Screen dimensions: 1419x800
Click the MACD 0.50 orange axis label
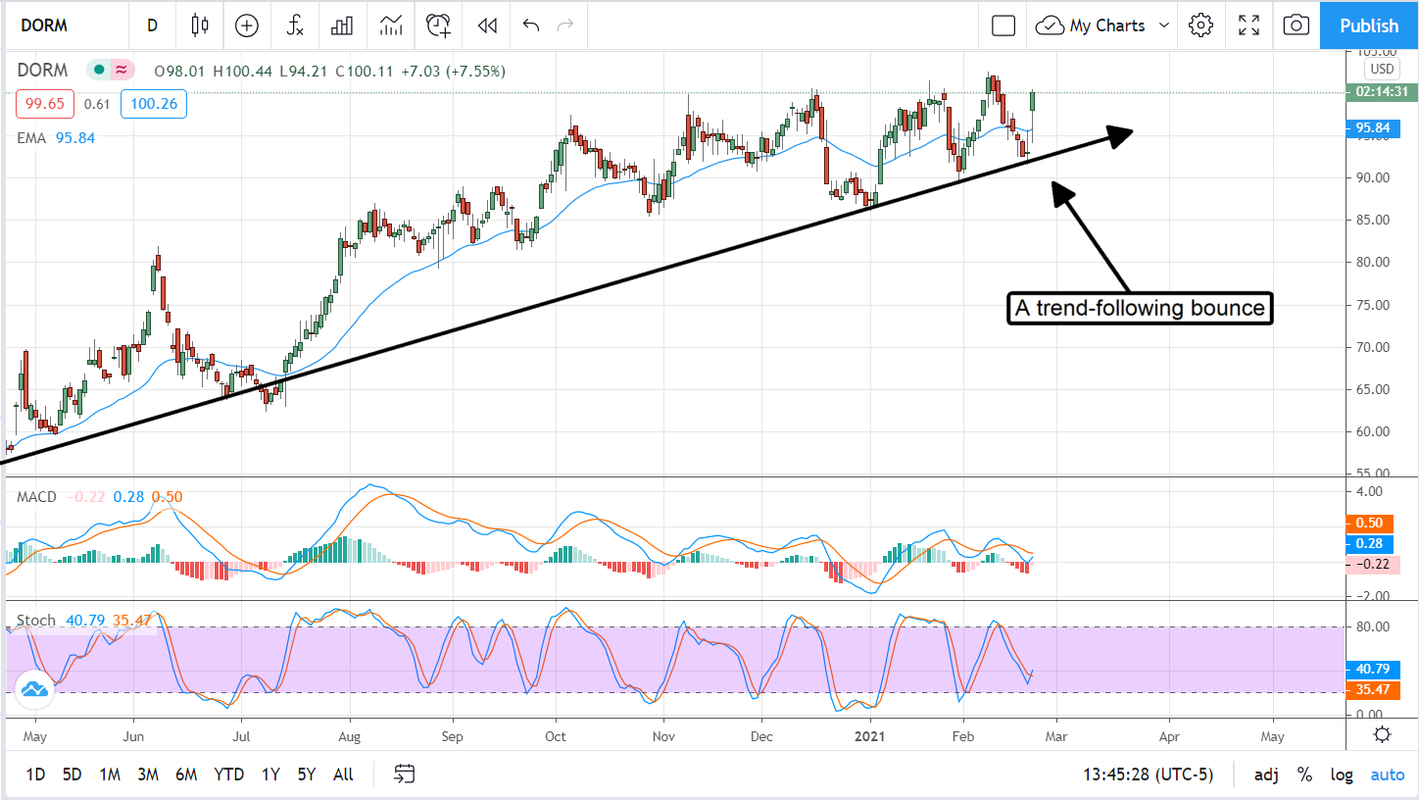coord(1372,523)
